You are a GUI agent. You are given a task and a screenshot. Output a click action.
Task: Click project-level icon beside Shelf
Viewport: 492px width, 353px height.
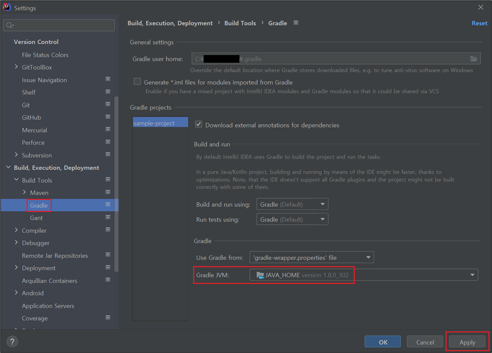coord(108,91)
